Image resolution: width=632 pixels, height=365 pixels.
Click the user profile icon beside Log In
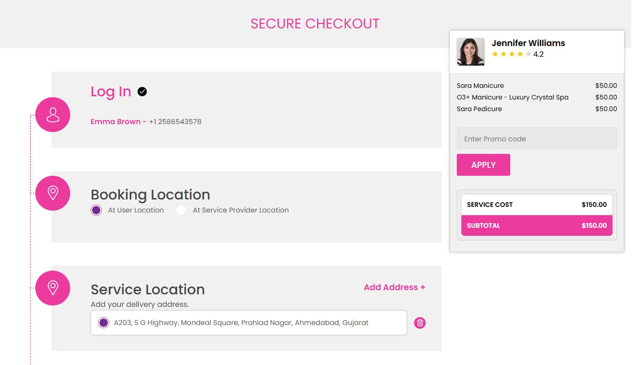tap(53, 114)
